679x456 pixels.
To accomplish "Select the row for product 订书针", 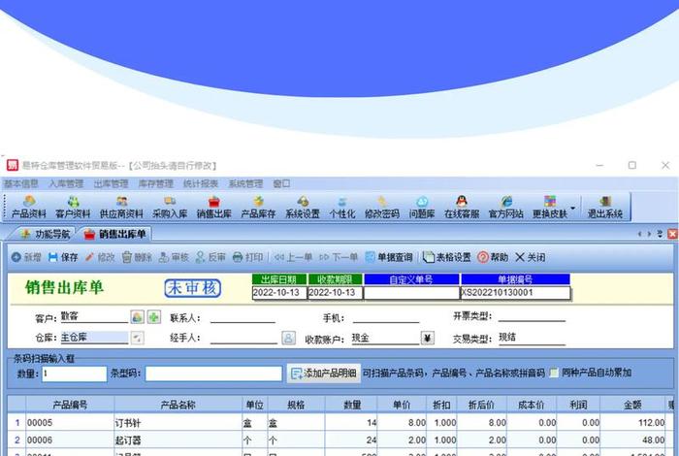I will click(x=339, y=423).
